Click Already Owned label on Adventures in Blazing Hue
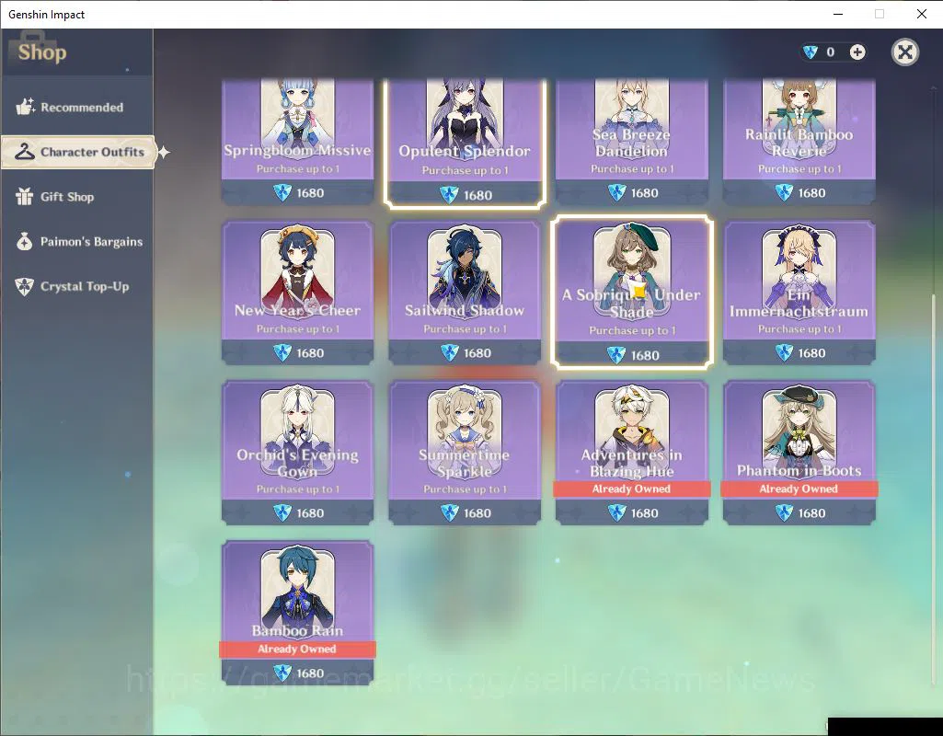Image resolution: width=943 pixels, height=736 pixels. tap(631, 489)
